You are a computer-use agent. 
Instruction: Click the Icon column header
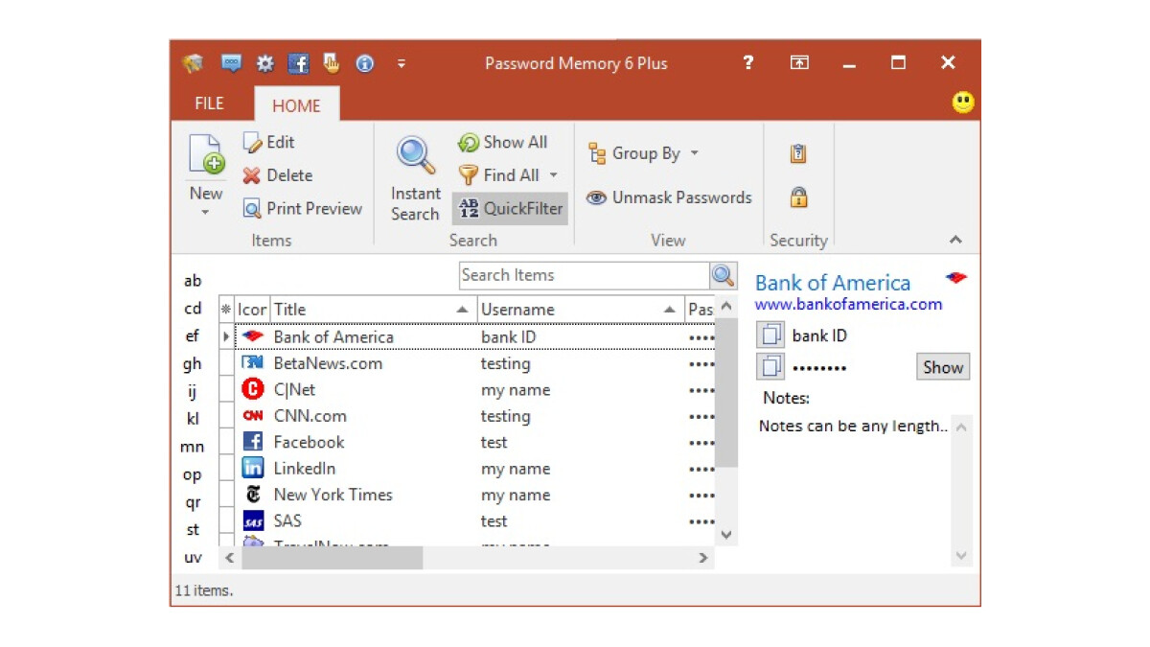point(252,310)
